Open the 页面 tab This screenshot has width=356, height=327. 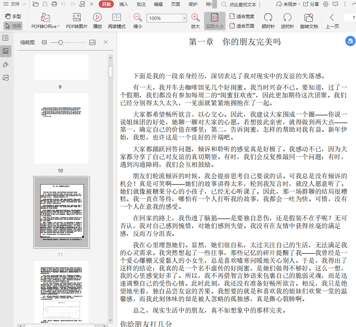176,4
